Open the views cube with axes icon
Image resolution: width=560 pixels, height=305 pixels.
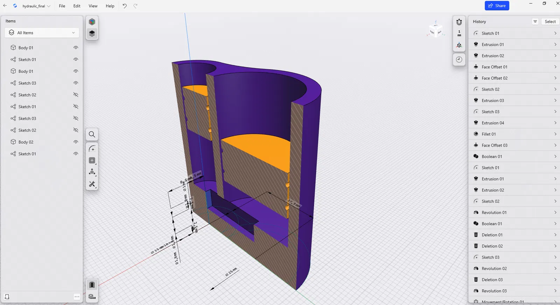[459, 45]
